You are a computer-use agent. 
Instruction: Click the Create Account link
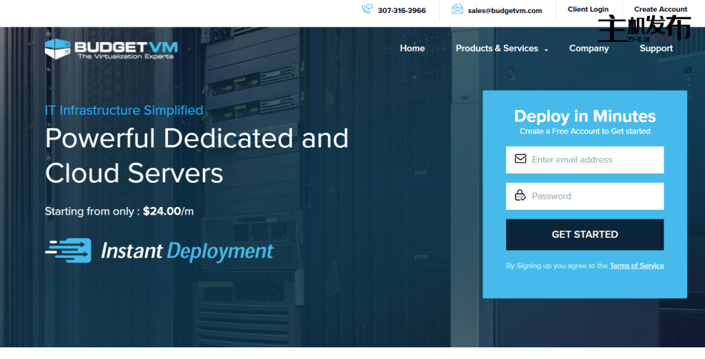click(x=660, y=10)
